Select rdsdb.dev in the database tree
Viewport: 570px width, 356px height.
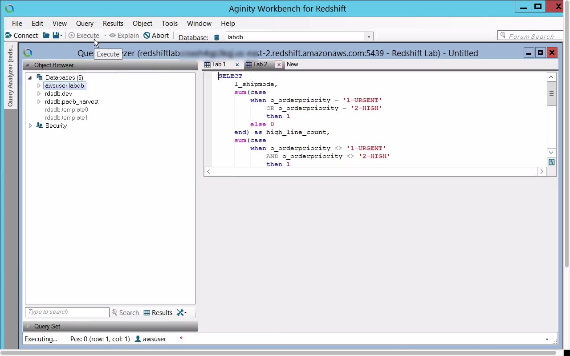[x=58, y=93]
